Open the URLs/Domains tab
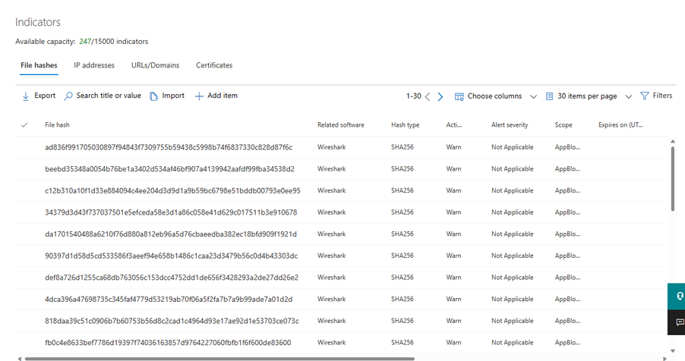Image resolution: width=685 pixels, height=361 pixels. coord(155,65)
